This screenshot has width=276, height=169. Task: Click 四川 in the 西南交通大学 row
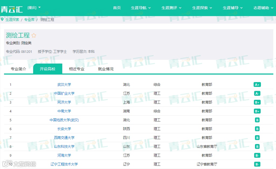[126, 138]
